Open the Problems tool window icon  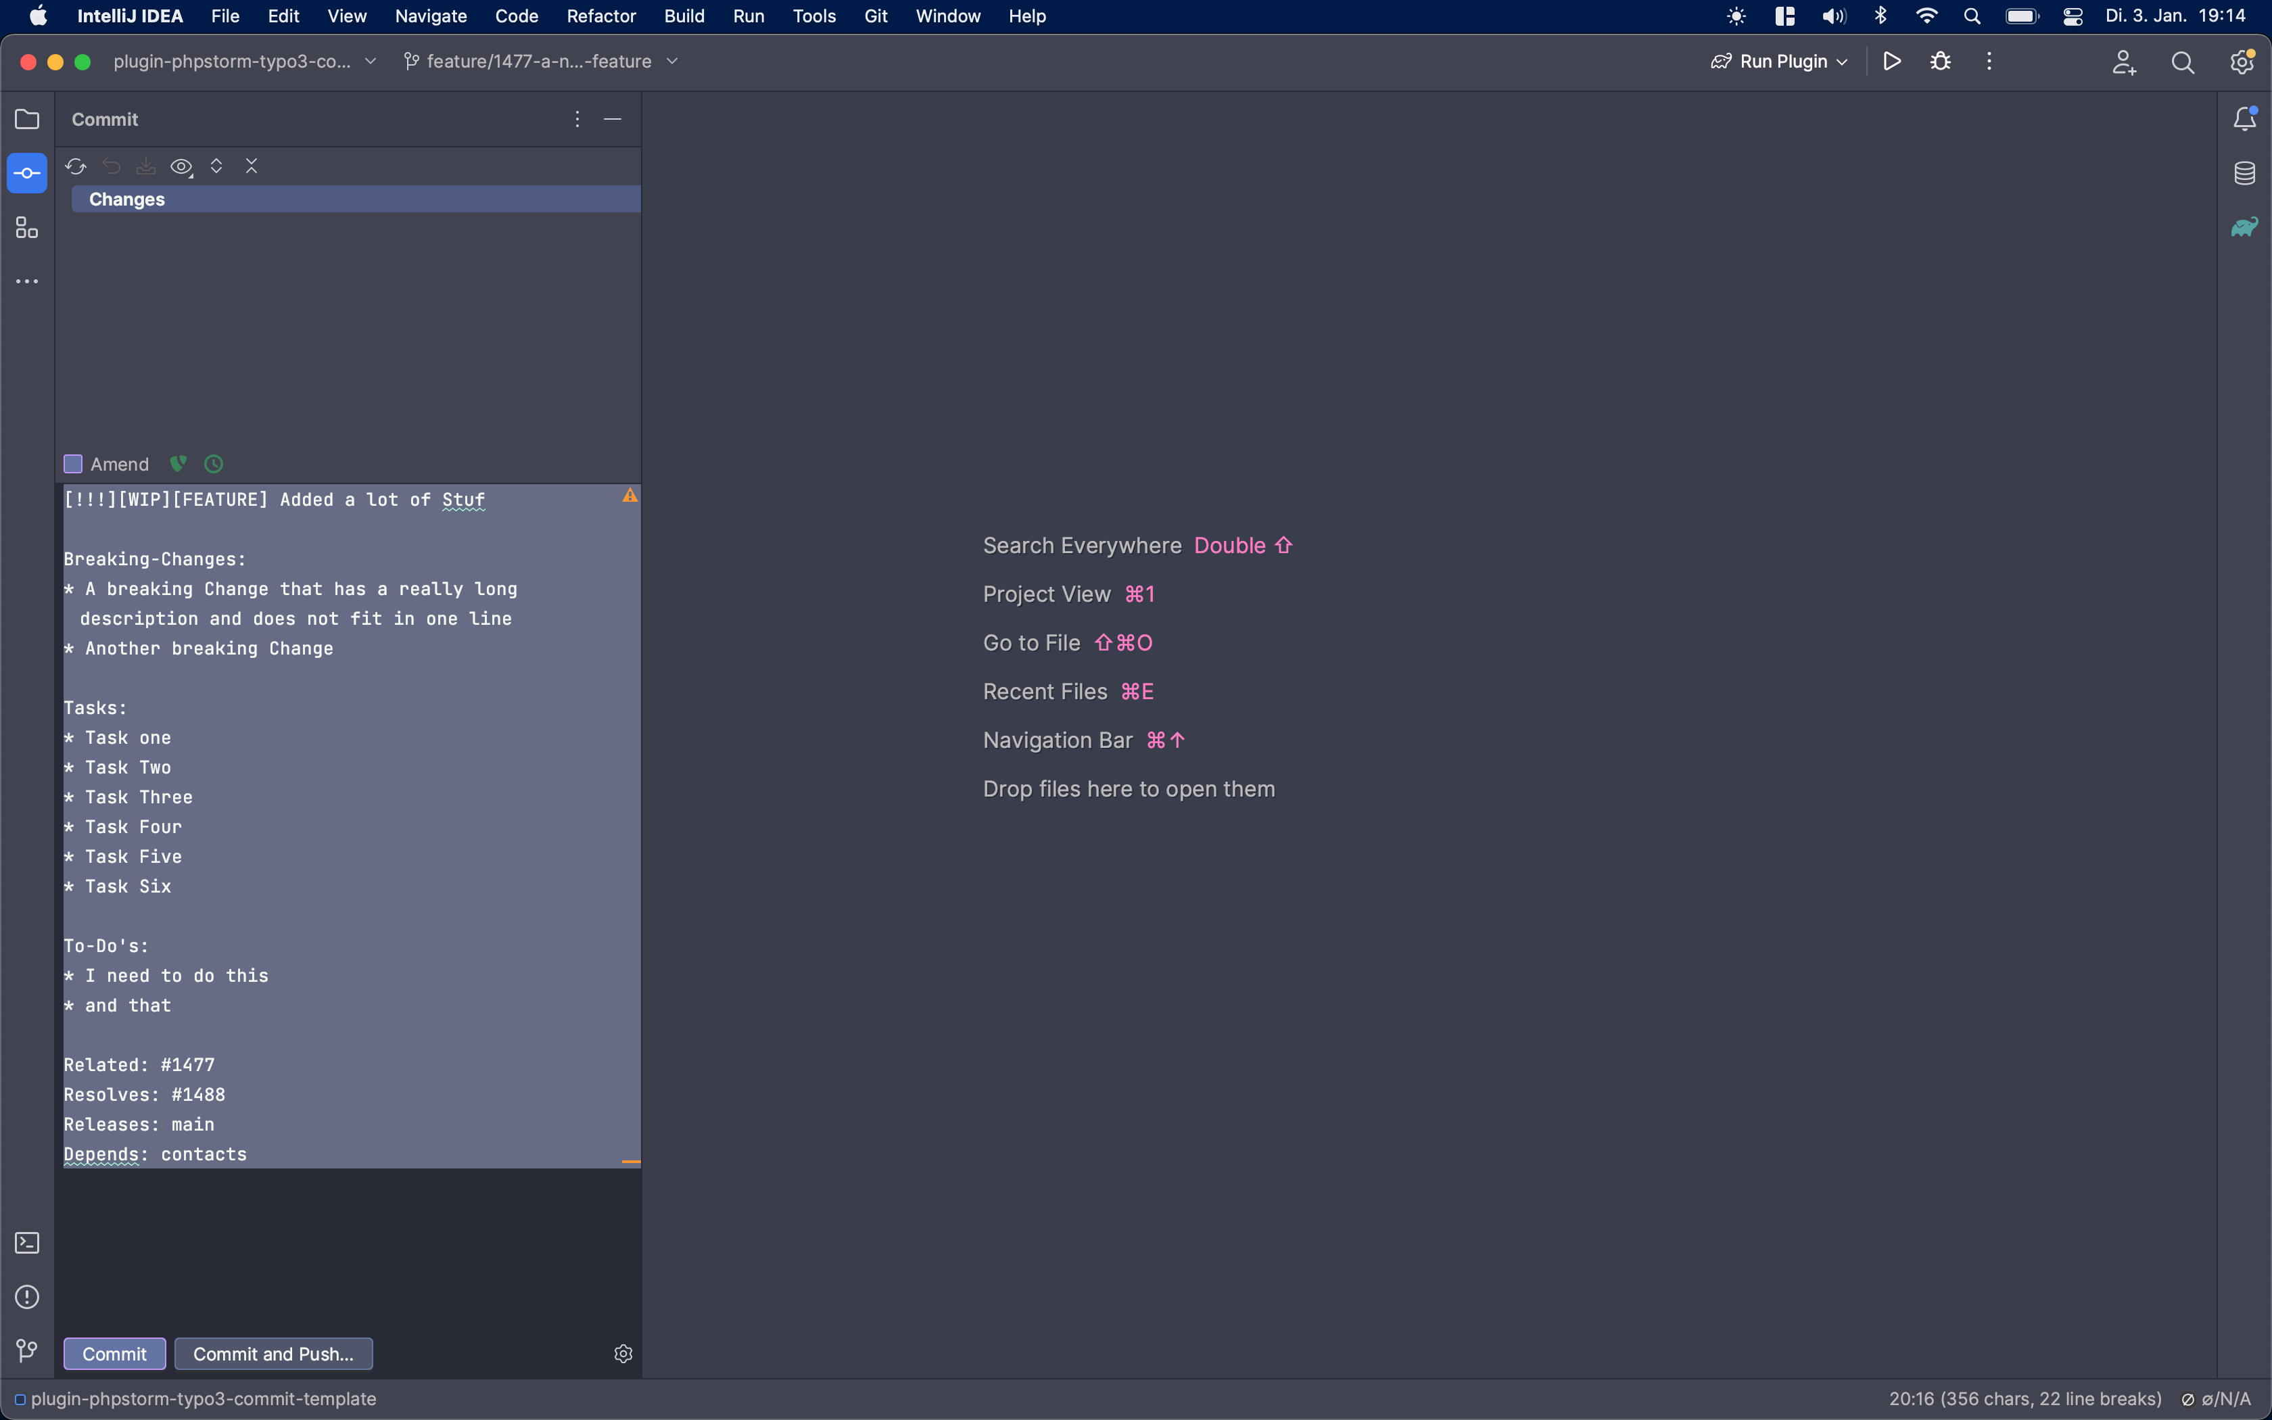tap(27, 1297)
